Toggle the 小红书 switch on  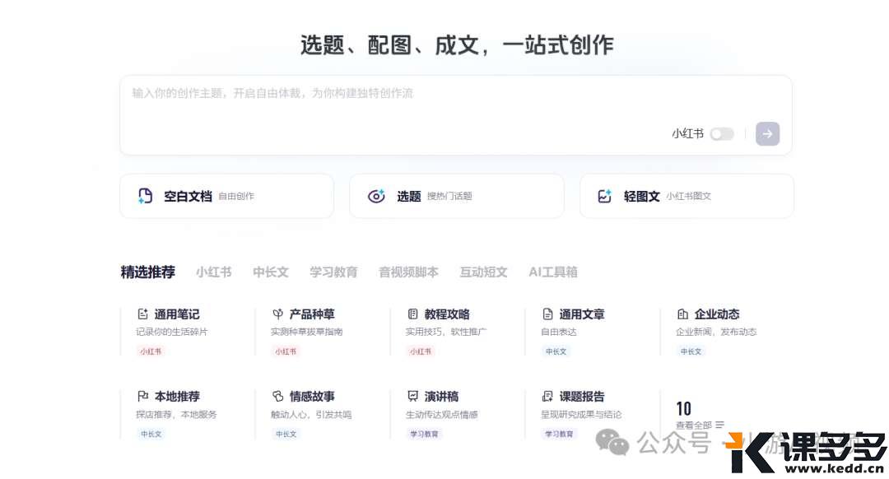[721, 134]
